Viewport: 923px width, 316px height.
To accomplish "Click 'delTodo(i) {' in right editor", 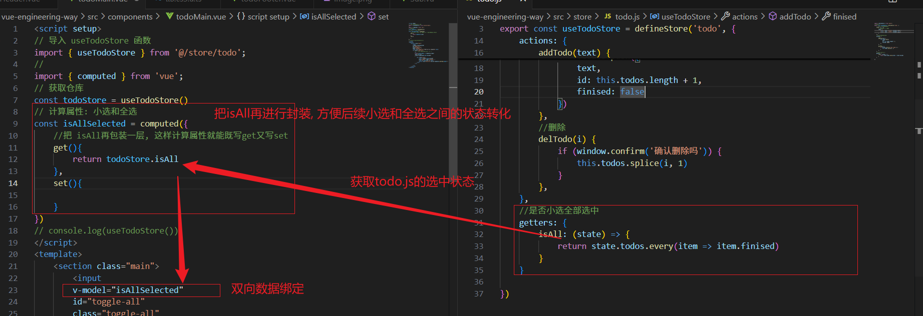I will coord(567,139).
